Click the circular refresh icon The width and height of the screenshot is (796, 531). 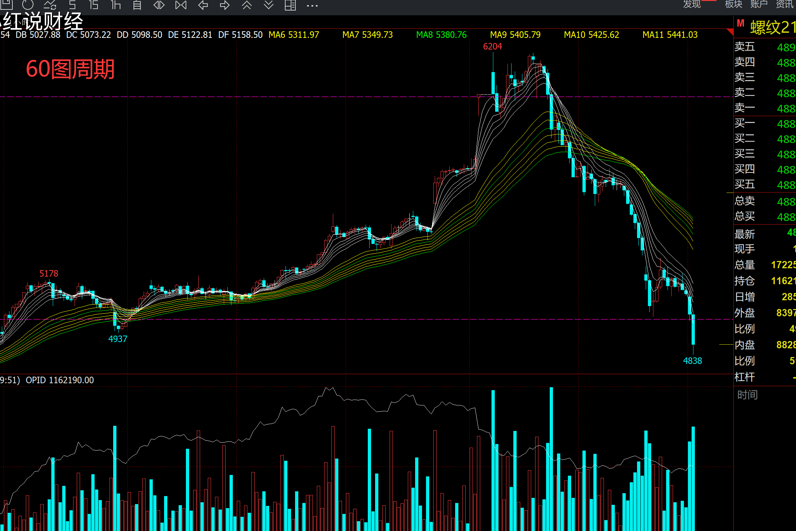(x=28, y=5)
